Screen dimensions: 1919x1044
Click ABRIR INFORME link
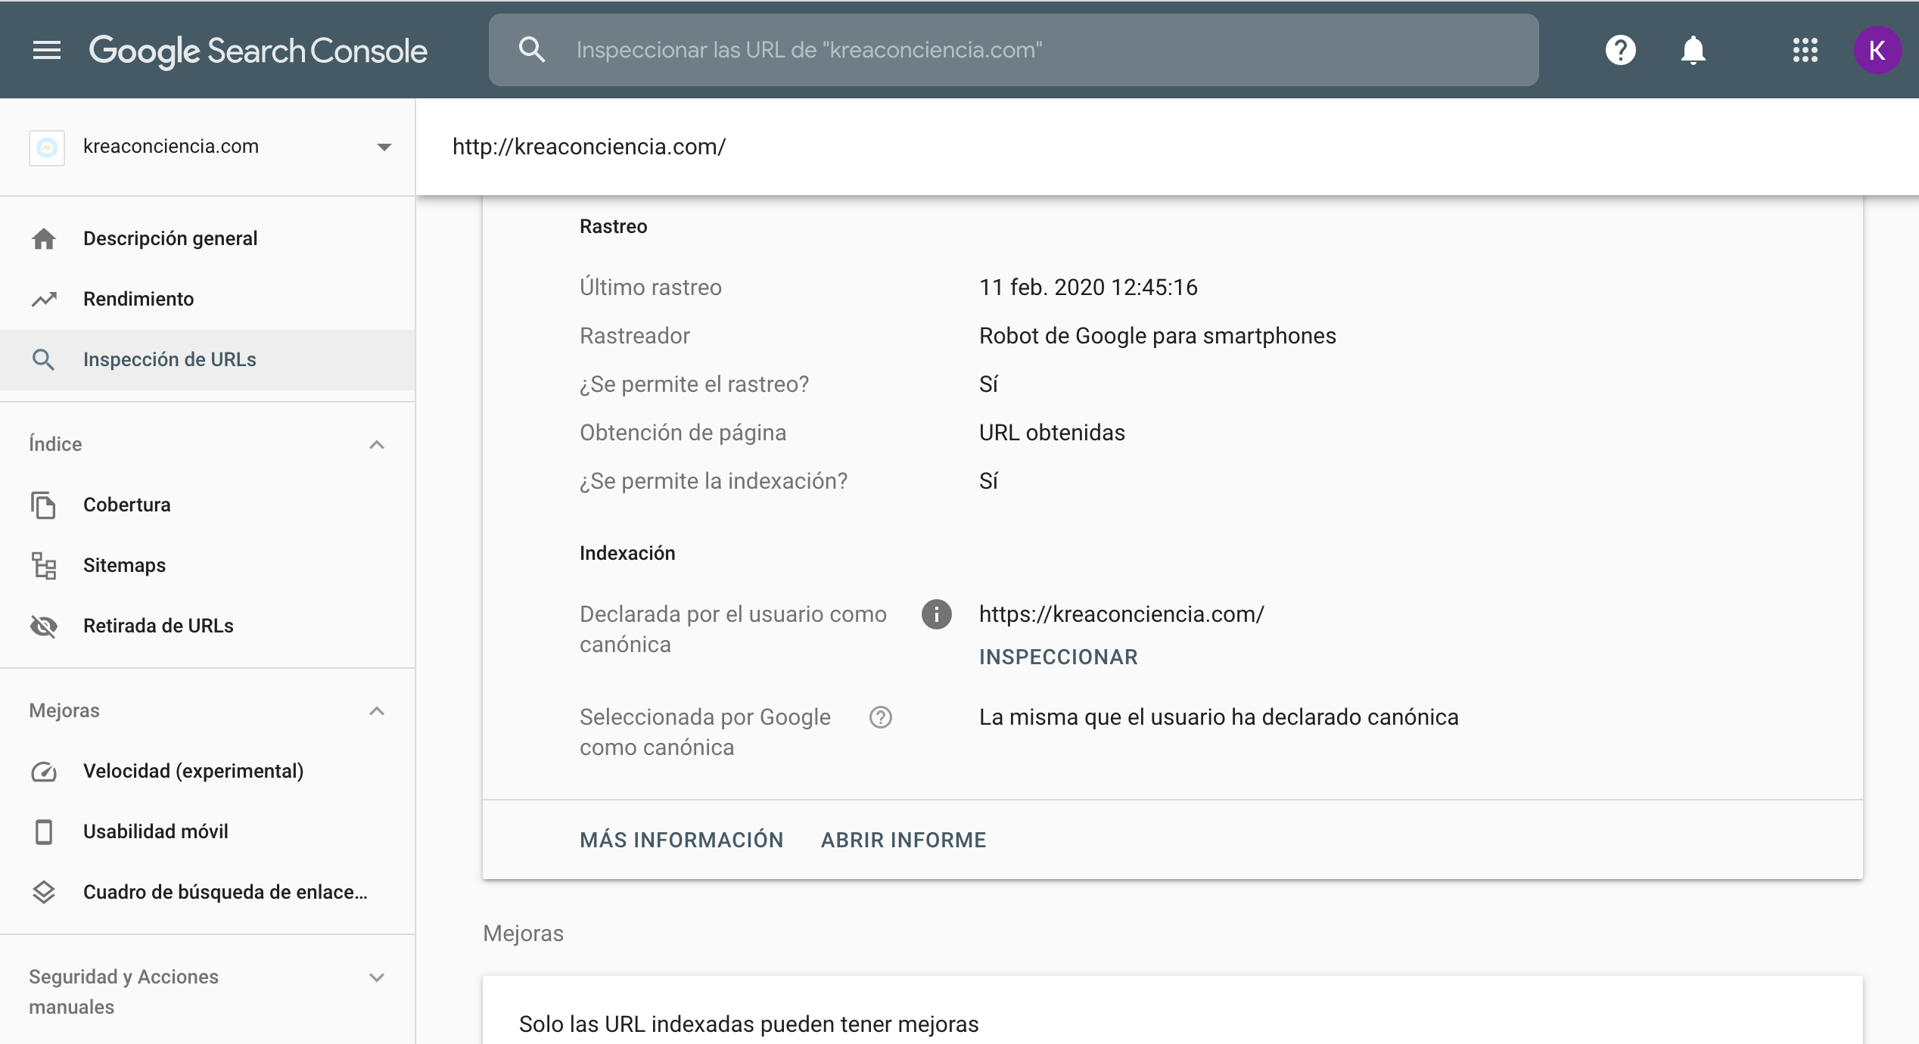[904, 840]
